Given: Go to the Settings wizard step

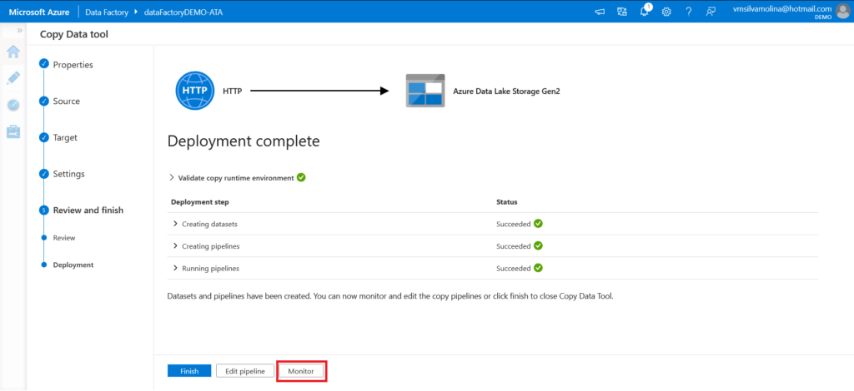Looking at the screenshot, I should [68, 174].
